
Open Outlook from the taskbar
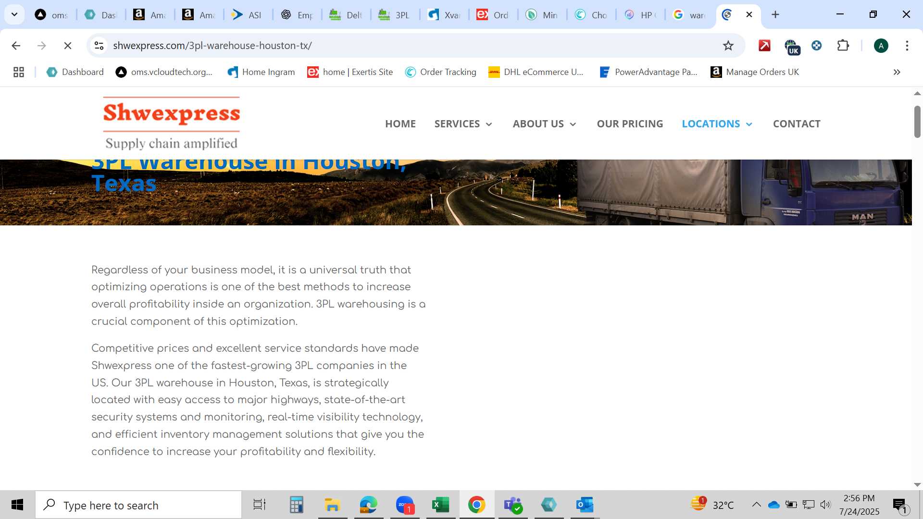(x=585, y=505)
